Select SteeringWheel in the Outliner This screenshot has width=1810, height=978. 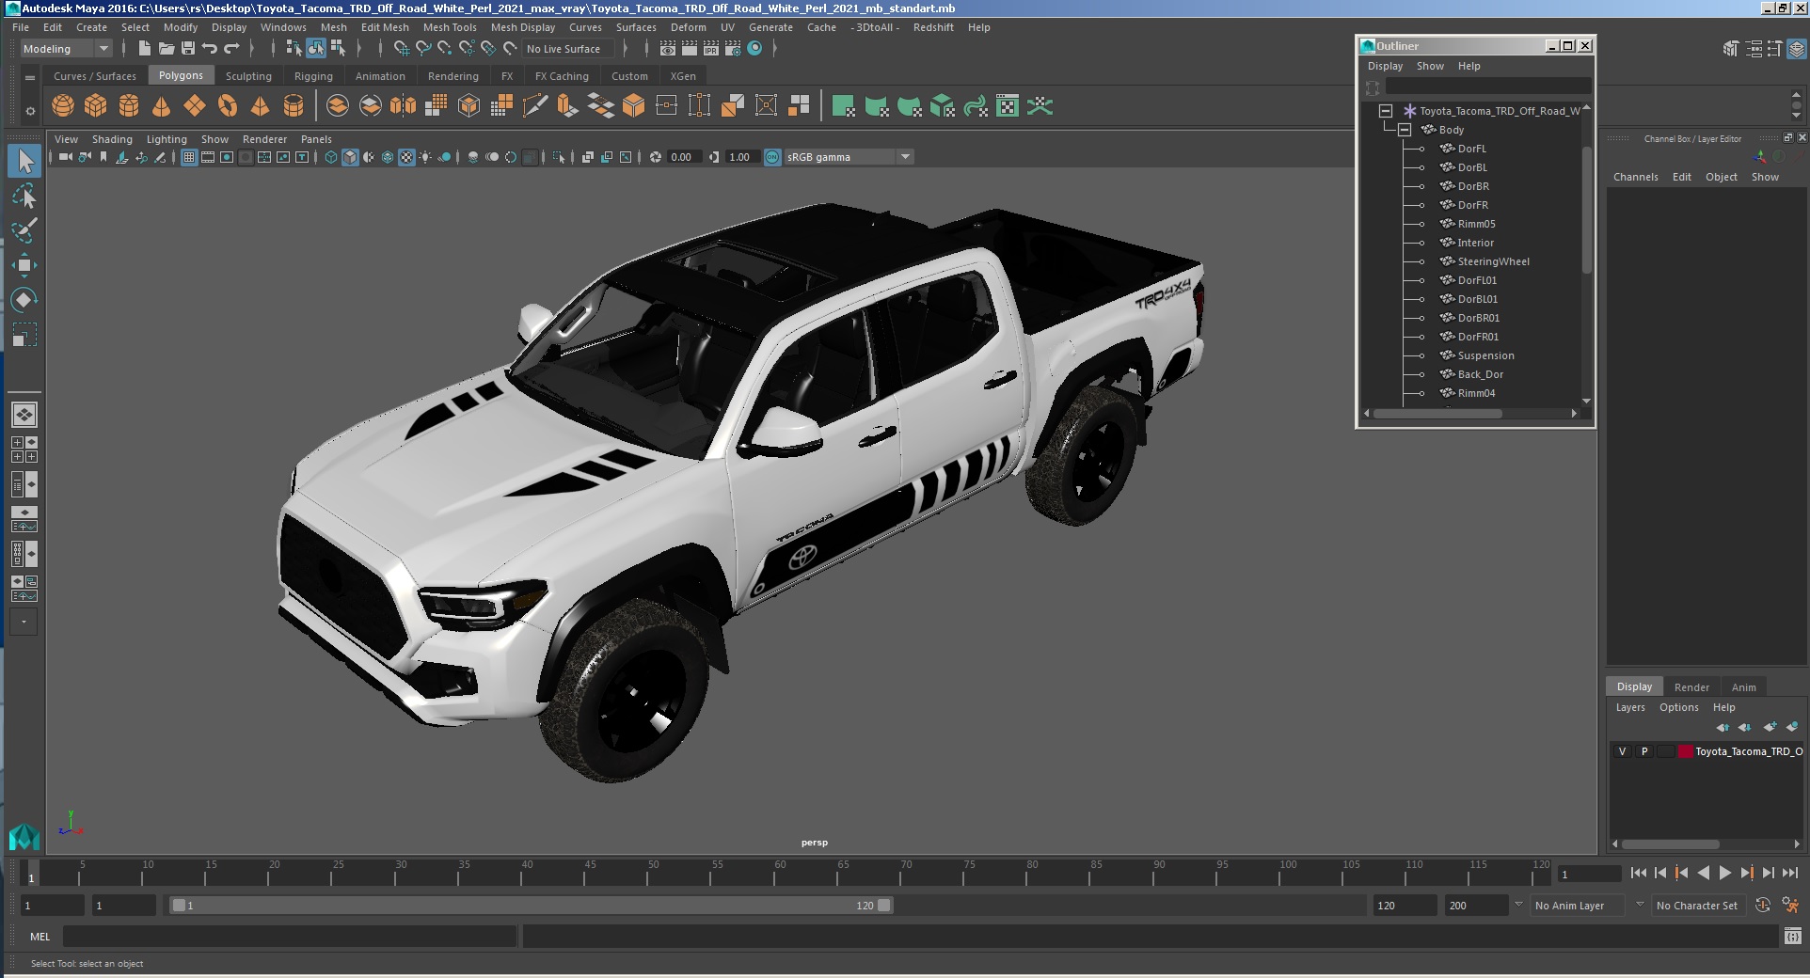[1493, 261]
